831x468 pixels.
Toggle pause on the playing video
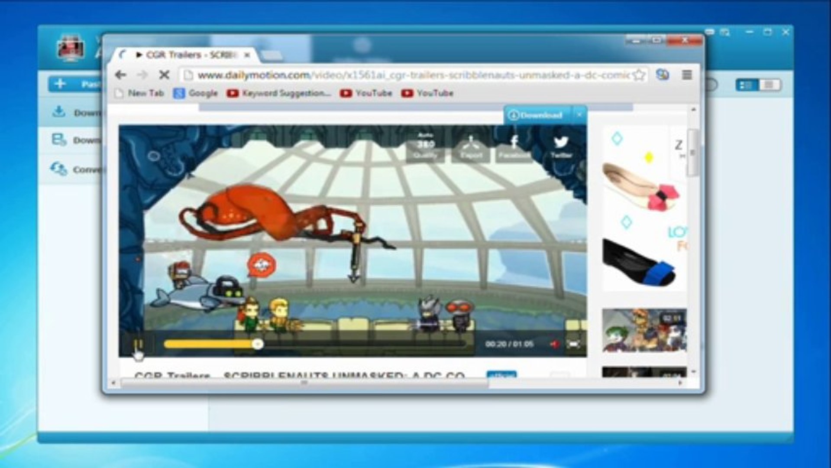[139, 343]
